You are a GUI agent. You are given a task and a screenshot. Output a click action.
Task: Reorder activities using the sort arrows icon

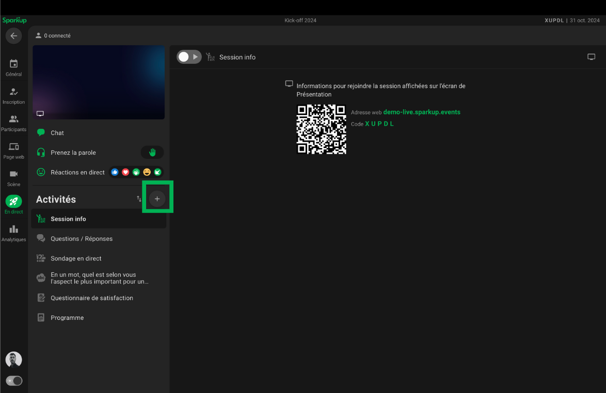tap(139, 199)
